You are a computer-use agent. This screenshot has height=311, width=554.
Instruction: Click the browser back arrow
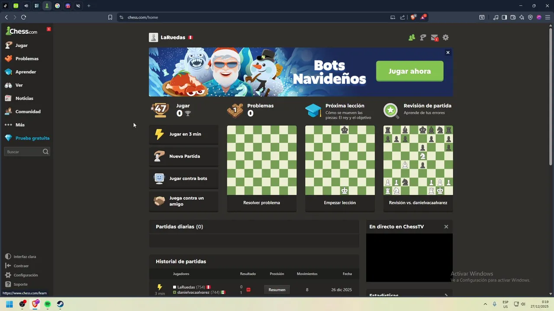(x=6, y=17)
